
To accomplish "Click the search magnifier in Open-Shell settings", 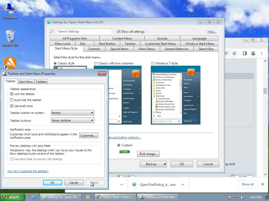I will click(51, 32).
